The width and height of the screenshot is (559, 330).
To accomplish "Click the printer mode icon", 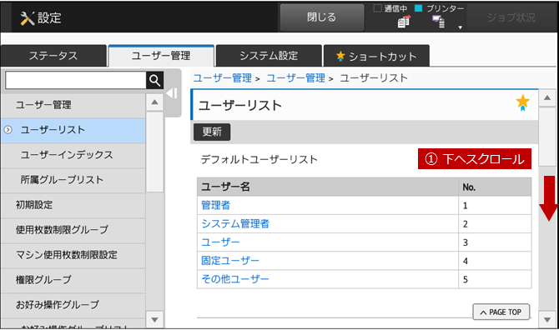I will 439,22.
